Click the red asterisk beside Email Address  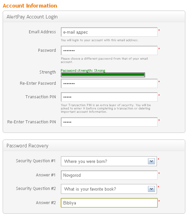pos(159,30)
